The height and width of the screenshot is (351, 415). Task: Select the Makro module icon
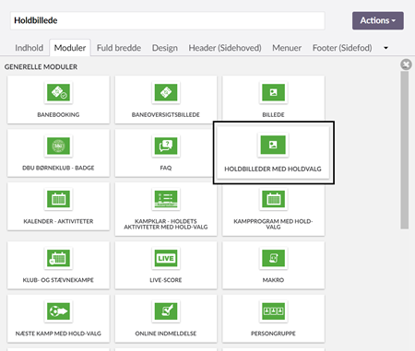coord(273,258)
